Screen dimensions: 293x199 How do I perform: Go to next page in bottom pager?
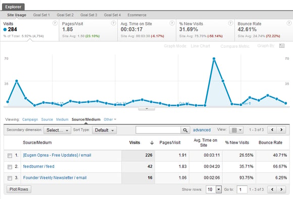pos(281,189)
